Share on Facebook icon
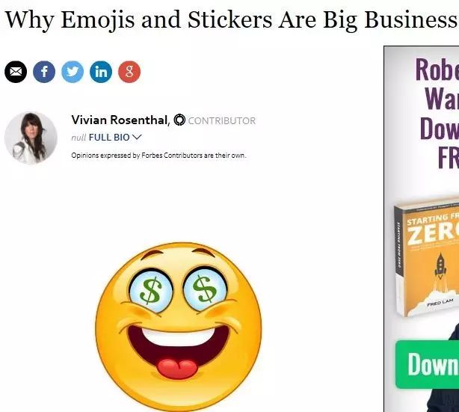 [x=44, y=72]
